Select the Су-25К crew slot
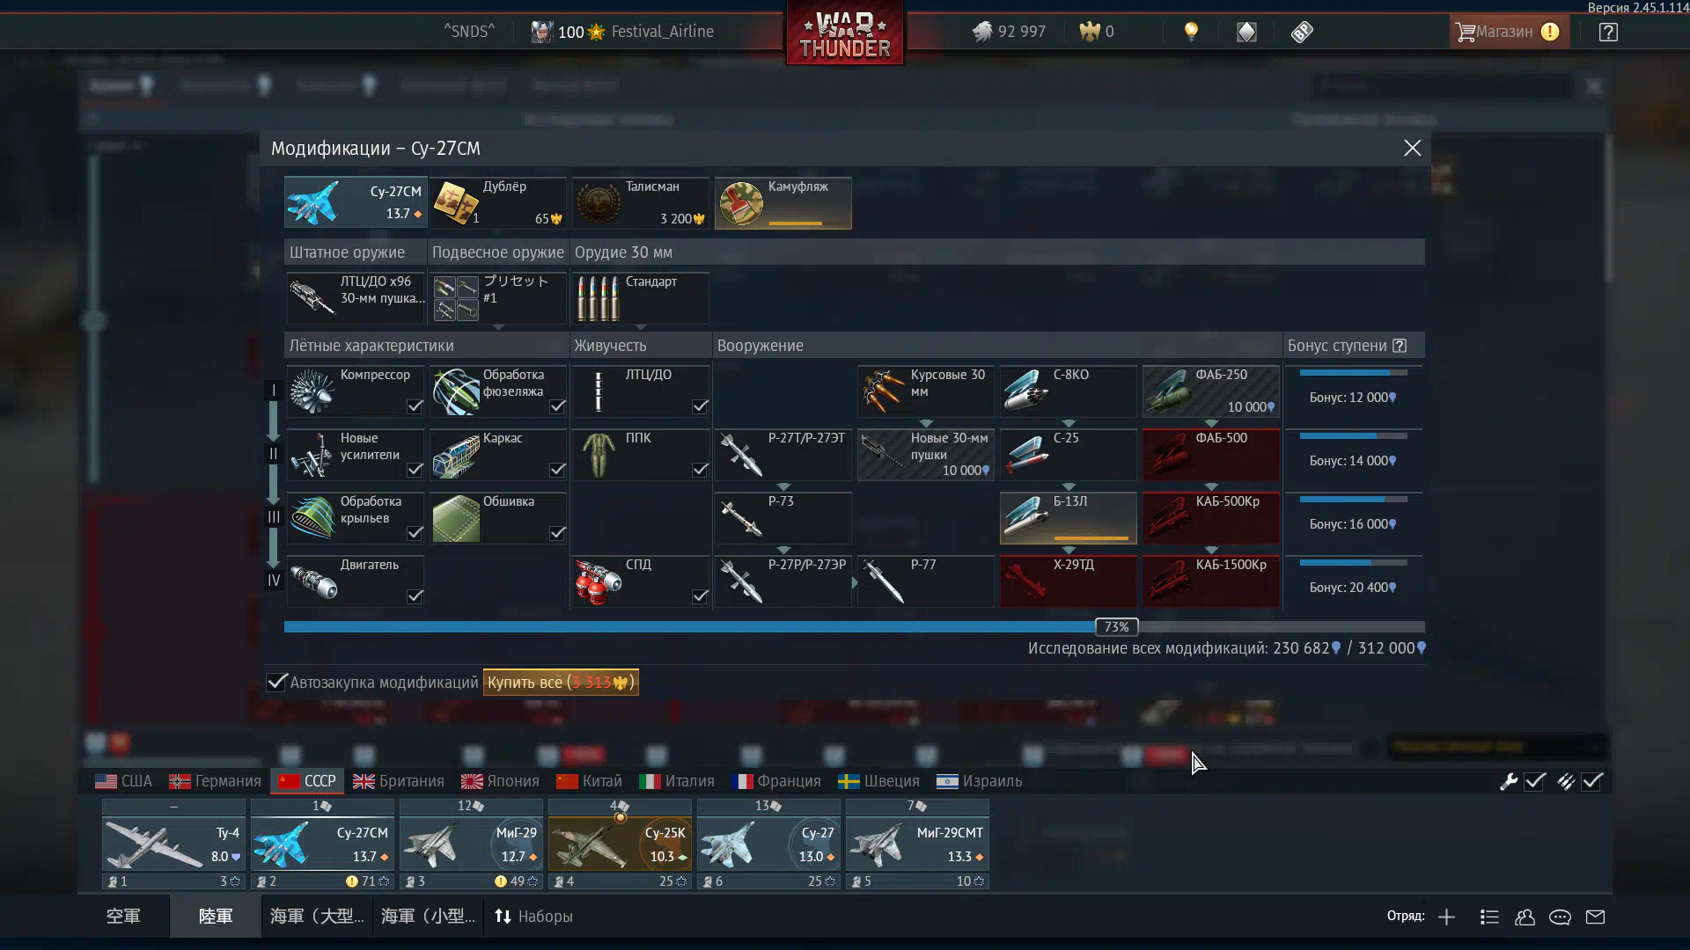Image resolution: width=1690 pixels, height=950 pixels. click(620, 844)
